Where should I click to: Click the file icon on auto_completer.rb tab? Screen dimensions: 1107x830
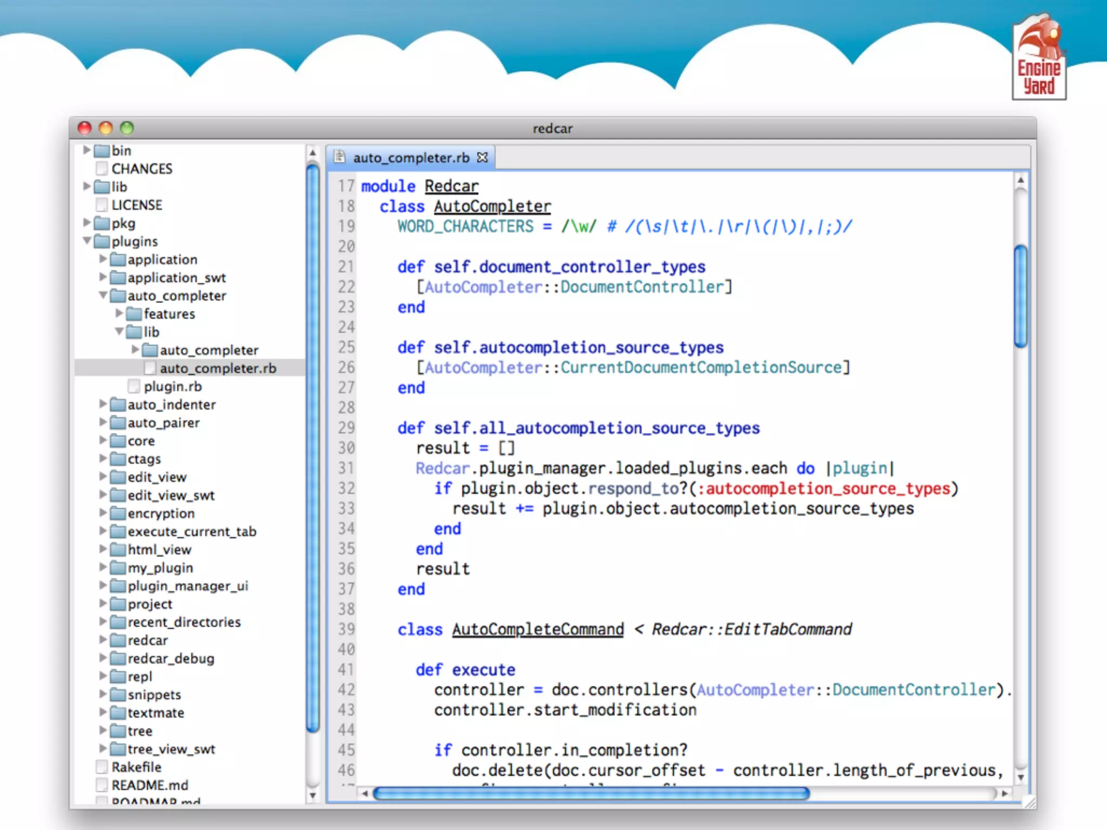tap(339, 157)
